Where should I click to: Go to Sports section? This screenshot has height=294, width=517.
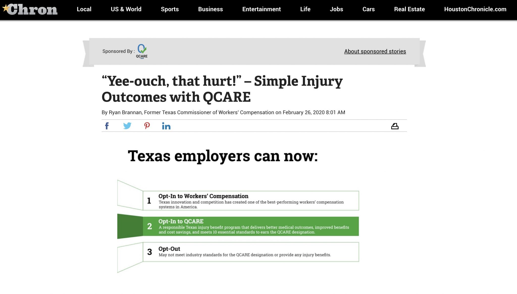pyautogui.click(x=170, y=9)
